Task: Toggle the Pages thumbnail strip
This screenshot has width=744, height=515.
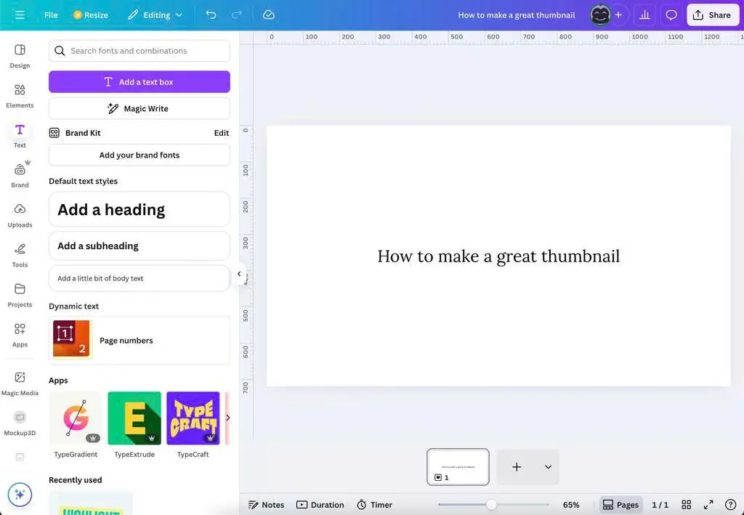Action: point(620,505)
